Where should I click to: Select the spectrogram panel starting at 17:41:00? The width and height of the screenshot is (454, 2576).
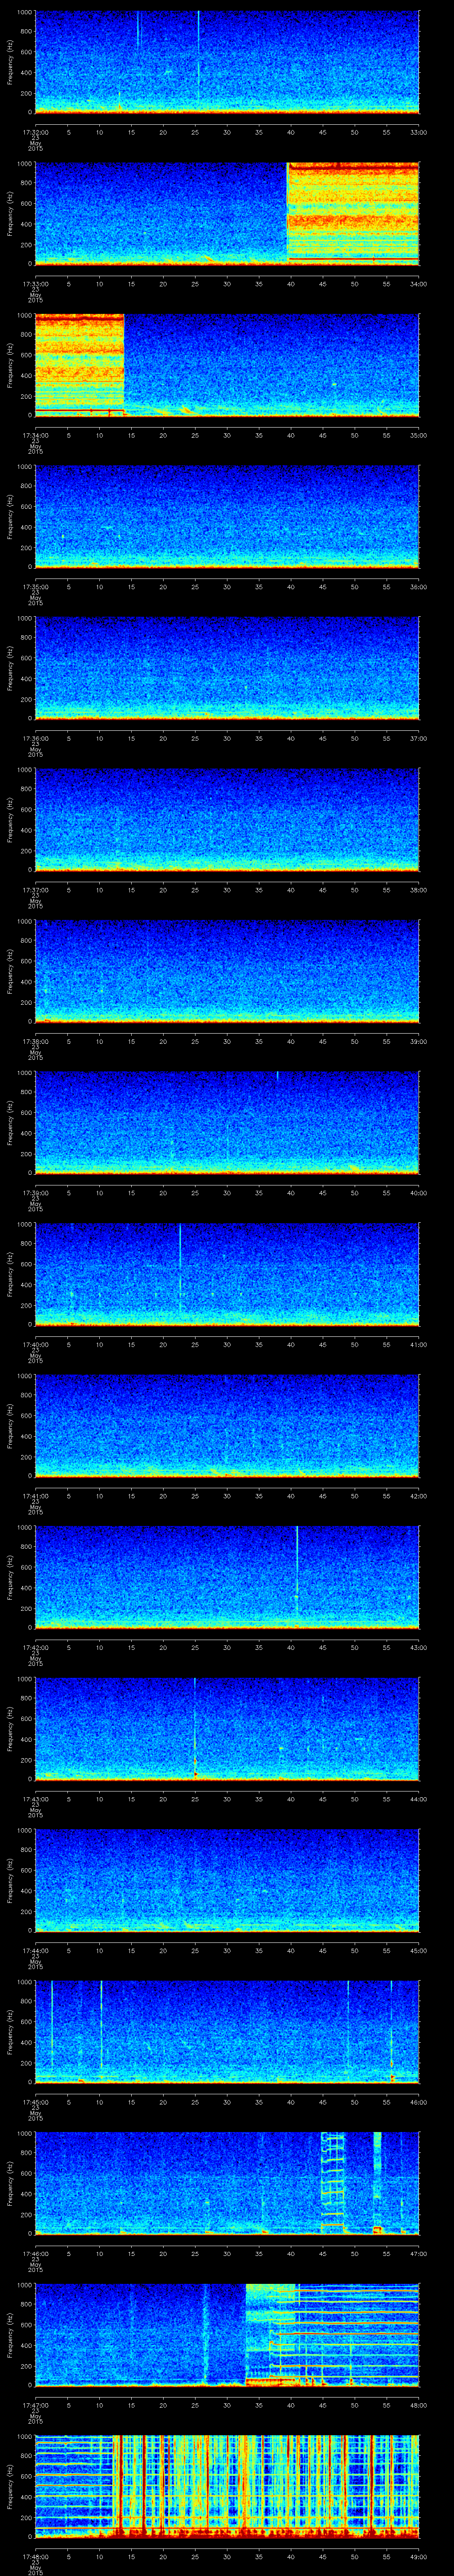[227, 1425]
